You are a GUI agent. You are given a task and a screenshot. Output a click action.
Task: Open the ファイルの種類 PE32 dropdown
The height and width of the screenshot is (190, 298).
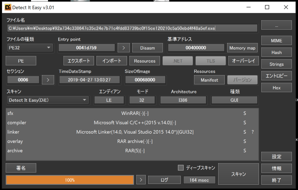point(30,48)
